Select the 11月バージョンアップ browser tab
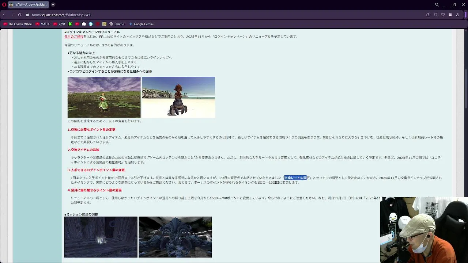 [x=29, y=5]
